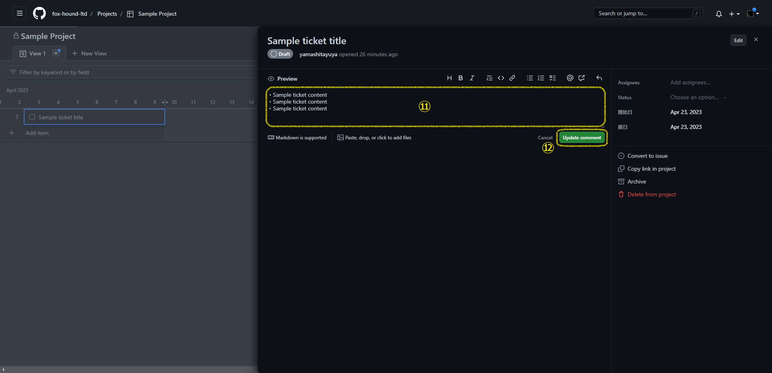Add a link with the chain icon
The image size is (772, 373).
click(512, 78)
